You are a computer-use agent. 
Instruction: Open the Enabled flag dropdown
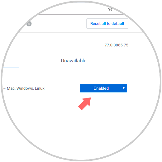click(103, 88)
